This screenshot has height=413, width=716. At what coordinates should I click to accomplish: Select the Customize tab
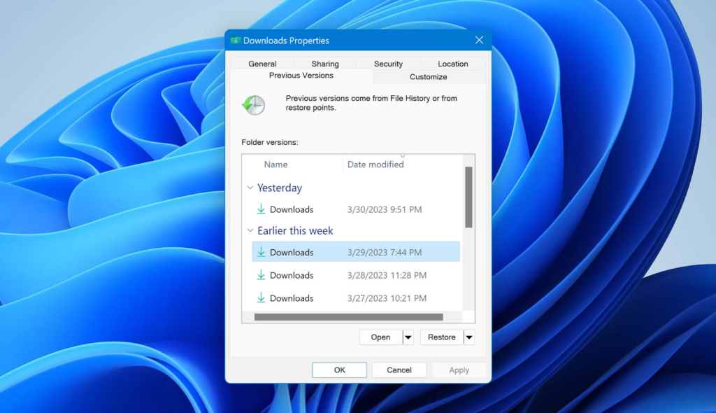pyautogui.click(x=428, y=77)
